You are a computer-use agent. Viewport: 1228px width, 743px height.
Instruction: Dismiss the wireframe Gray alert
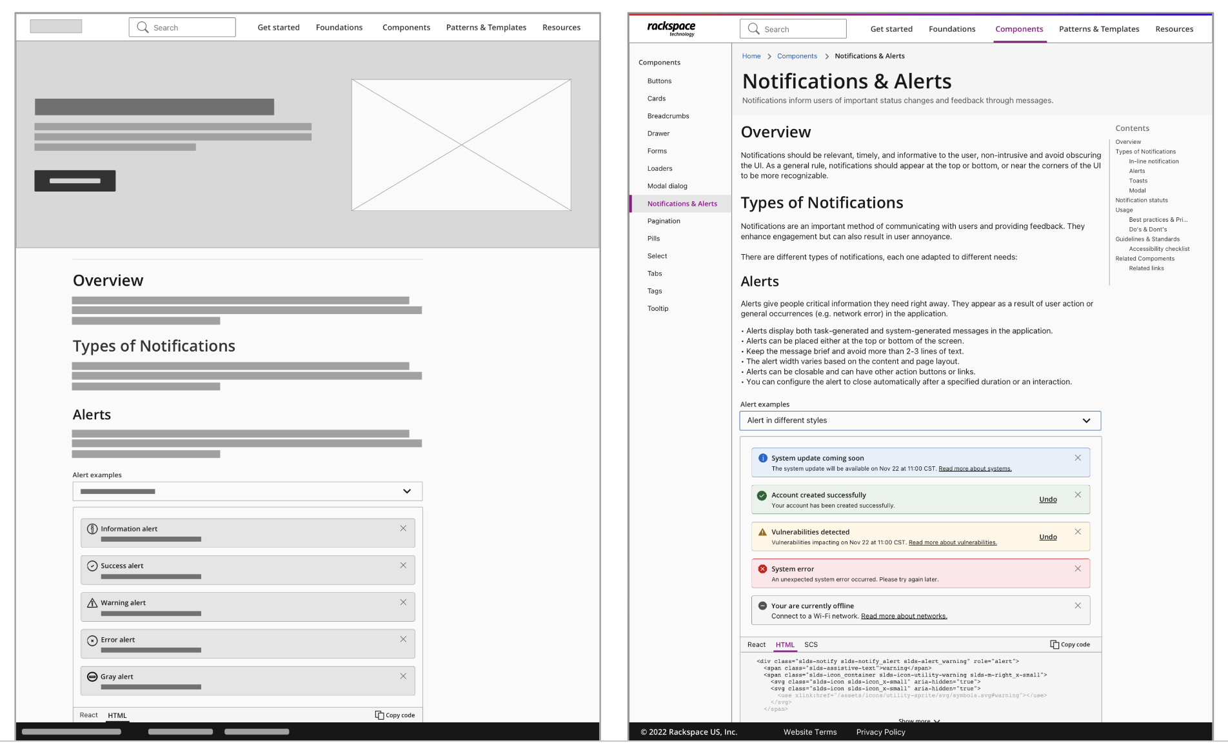tap(403, 676)
